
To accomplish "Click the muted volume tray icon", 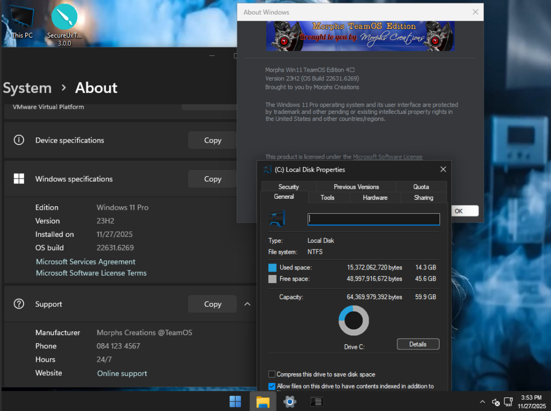I will (x=496, y=401).
